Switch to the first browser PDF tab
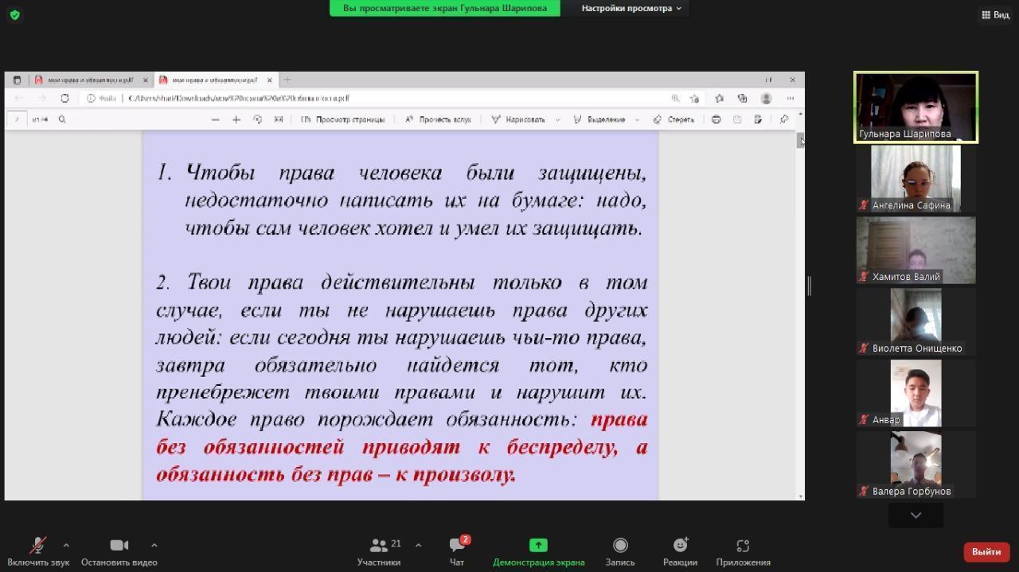Image resolution: width=1019 pixels, height=572 pixels. (x=89, y=80)
